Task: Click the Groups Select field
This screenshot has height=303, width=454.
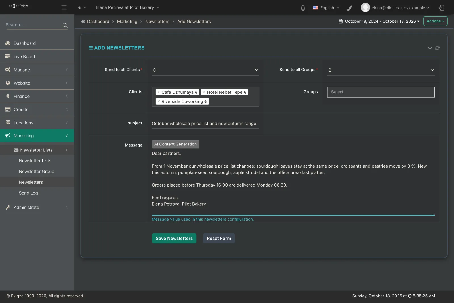Action: [381, 92]
